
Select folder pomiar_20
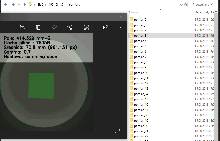(x=141, y=126)
